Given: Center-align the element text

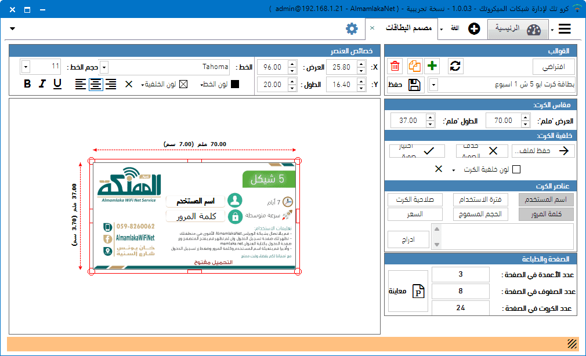Looking at the screenshot, I should [x=96, y=84].
